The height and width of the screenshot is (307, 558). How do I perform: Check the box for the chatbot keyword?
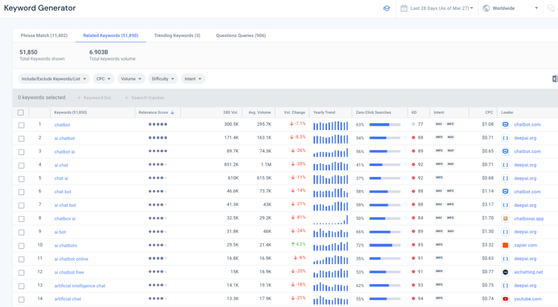click(21, 125)
